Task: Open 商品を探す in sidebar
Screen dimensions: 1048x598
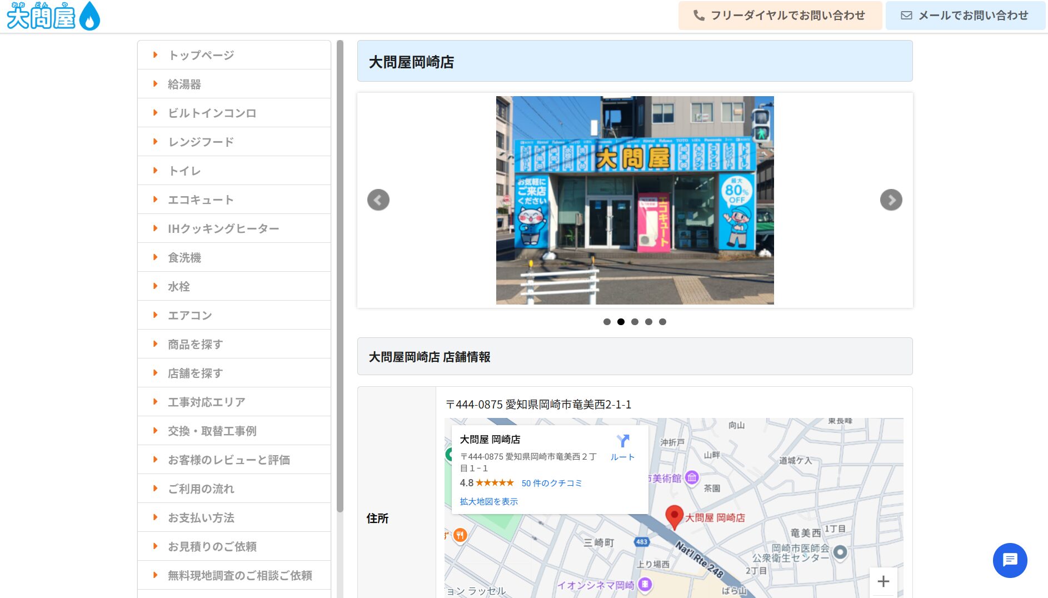Action: coord(234,344)
